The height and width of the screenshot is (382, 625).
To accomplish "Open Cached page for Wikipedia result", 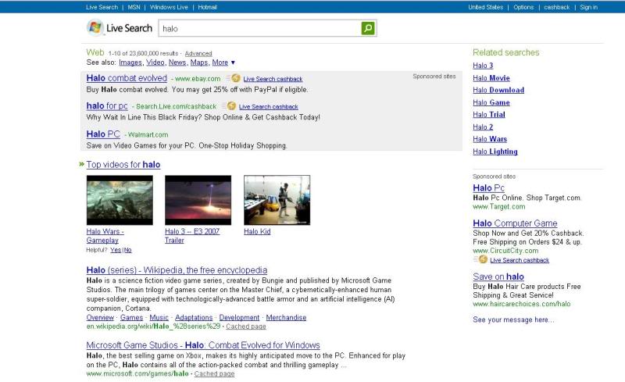I will [246, 327].
